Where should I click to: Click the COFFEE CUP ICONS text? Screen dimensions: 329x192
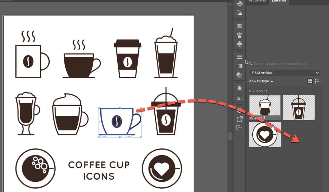point(99,171)
